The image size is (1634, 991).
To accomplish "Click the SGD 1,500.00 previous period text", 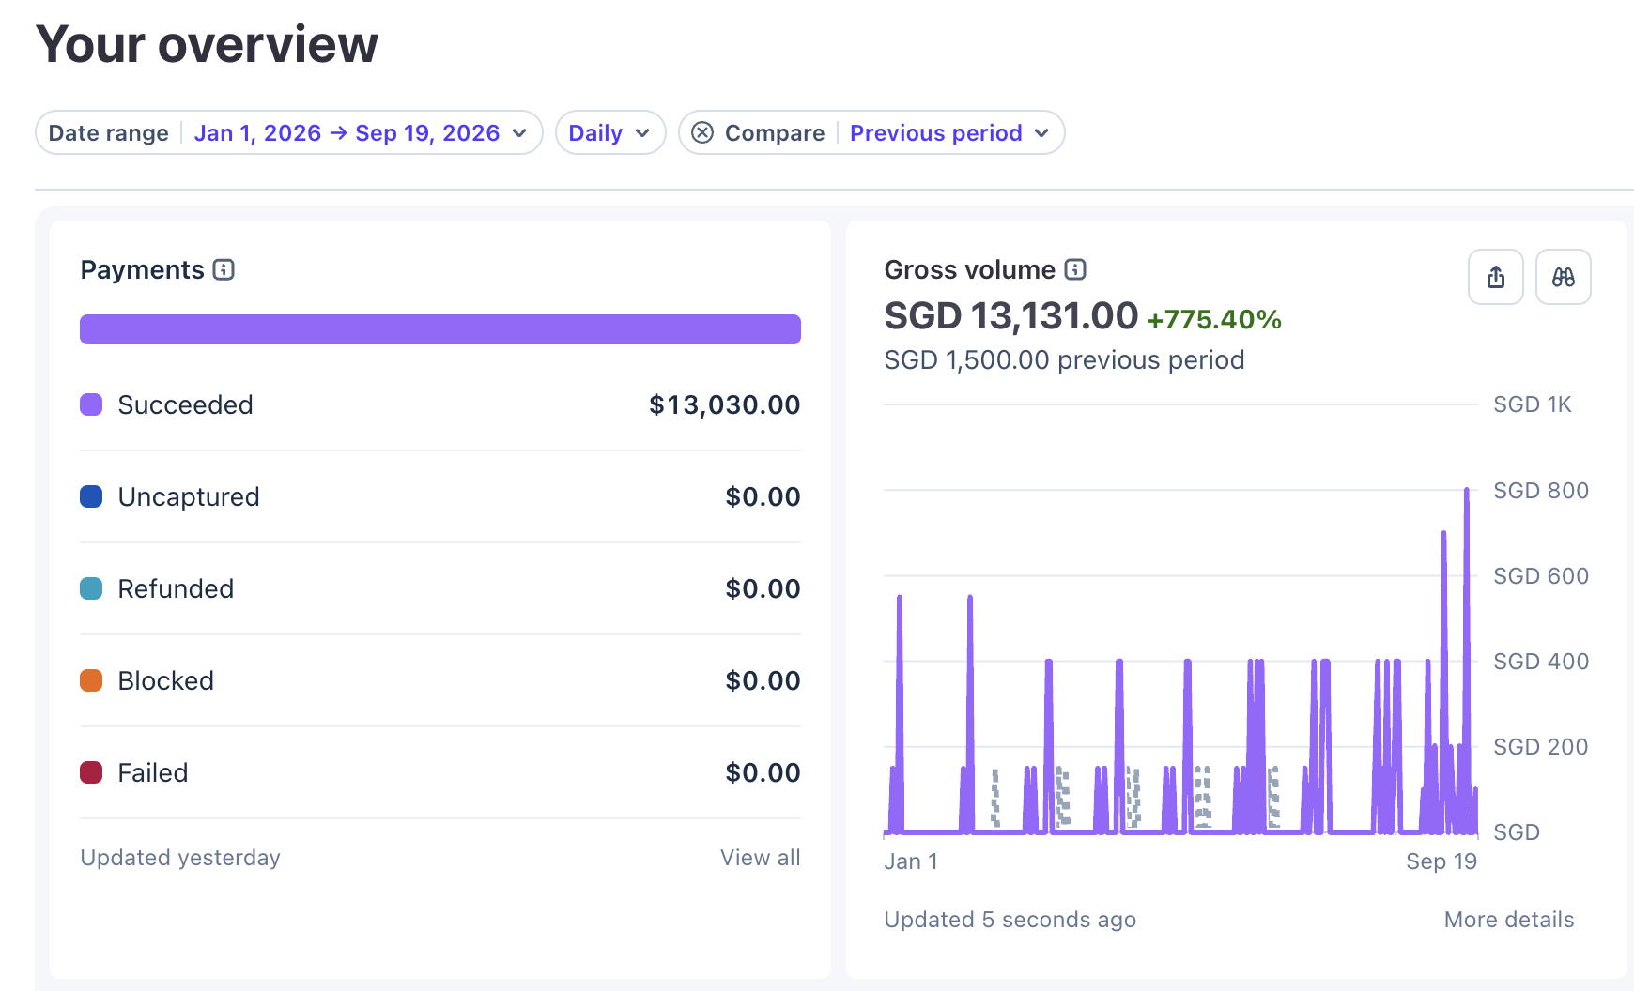I will [1064, 360].
